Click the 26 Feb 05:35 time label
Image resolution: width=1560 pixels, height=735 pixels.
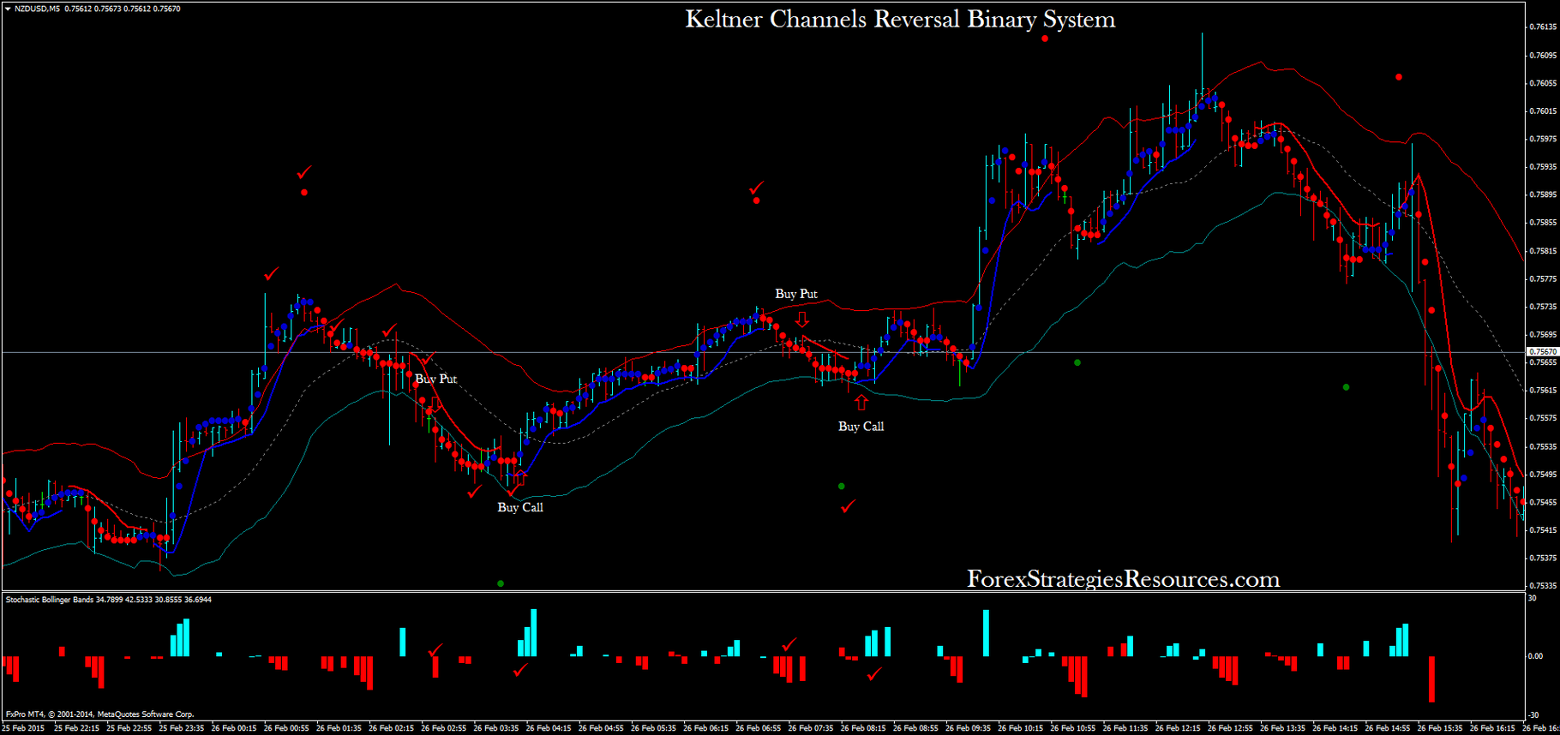tap(654, 728)
